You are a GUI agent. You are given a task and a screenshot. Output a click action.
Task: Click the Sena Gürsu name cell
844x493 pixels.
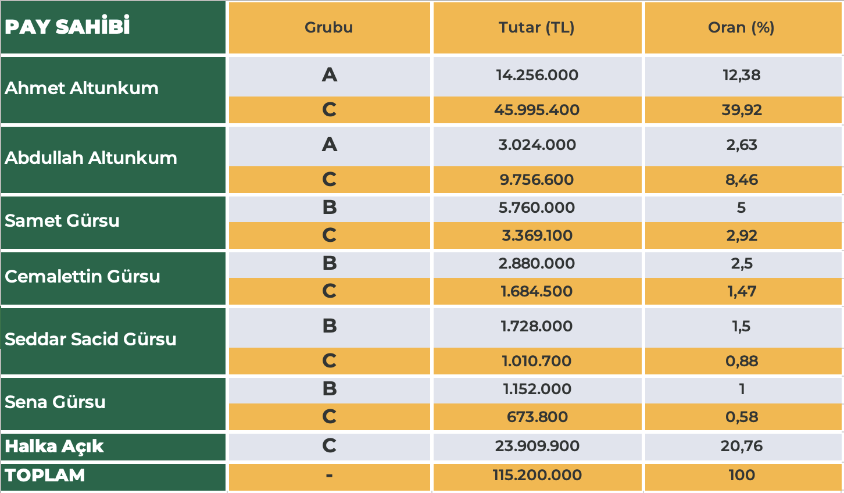pyautogui.click(x=113, y=404)
